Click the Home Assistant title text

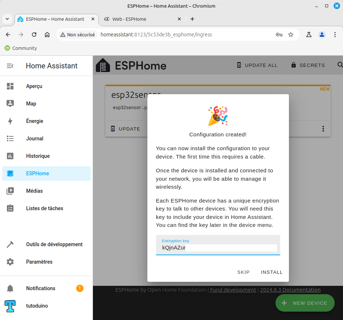(x=52, y=66)
